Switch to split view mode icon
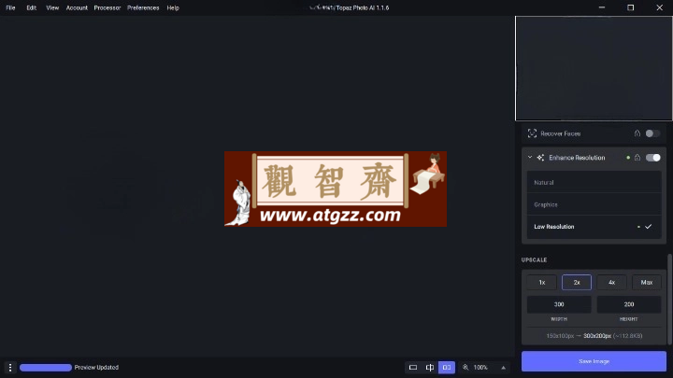The image size is (673, 378). [x=430, y=368]
